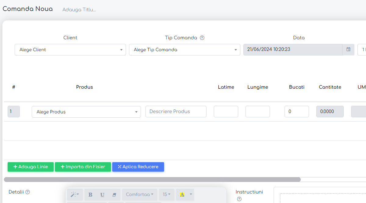Expand the highlight color picker arrow
The width and height of the screenshot is (366, 203).
coord(191,194)
